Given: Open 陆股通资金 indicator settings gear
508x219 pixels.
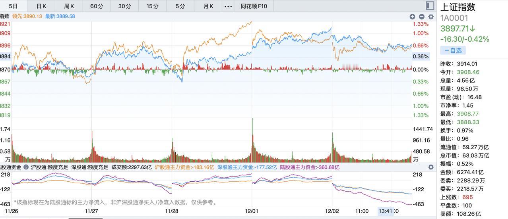Looking at the screenshot, I should coord(431,167).
